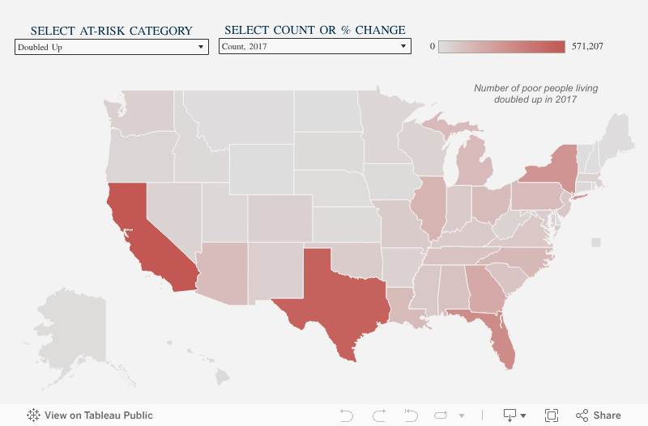Click the red color legend gradient bar
This screenshot has width=648, height=426.
coord(501,47)
